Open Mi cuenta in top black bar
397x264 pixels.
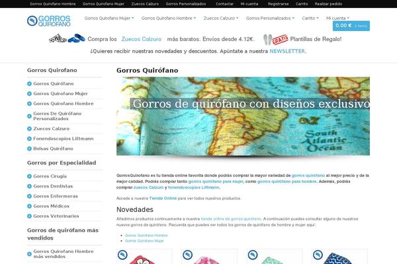point(249,4)
